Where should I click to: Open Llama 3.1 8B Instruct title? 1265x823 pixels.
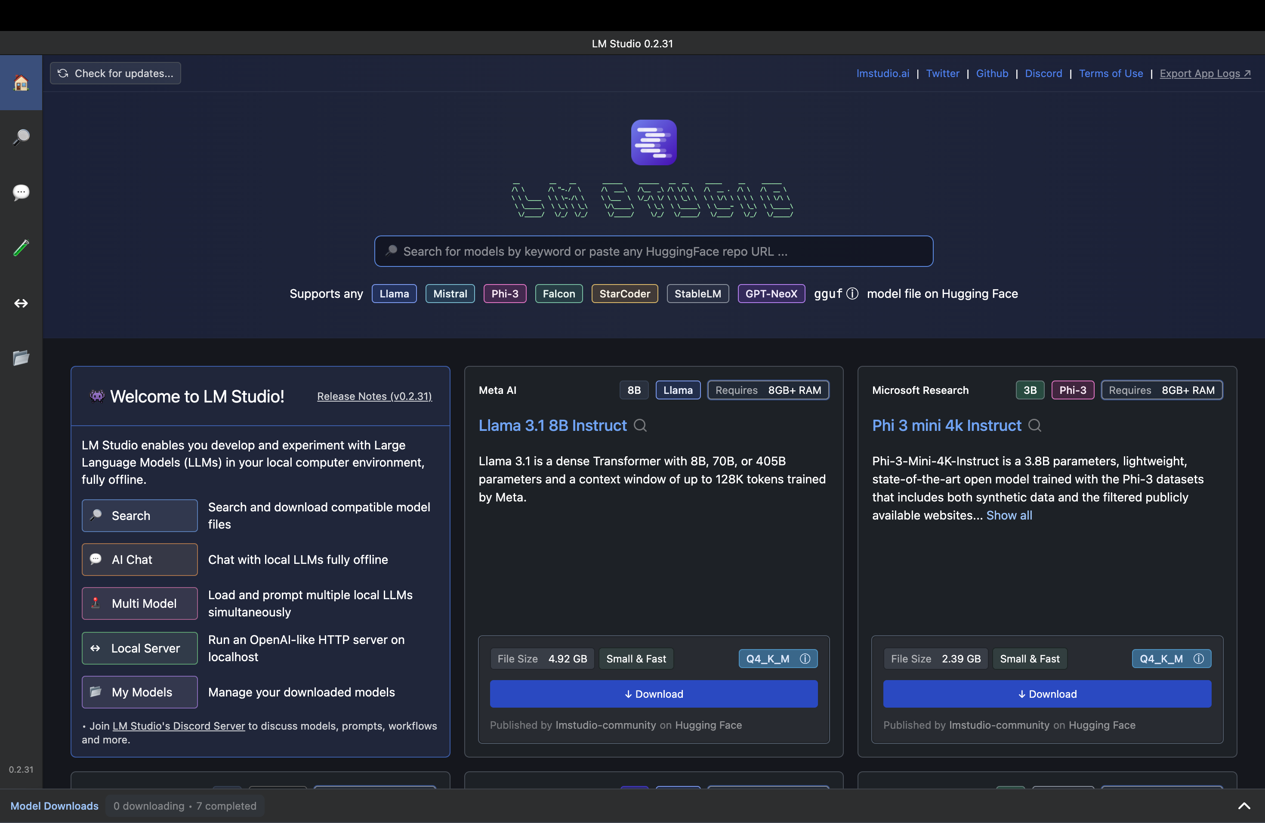point(553,425)
